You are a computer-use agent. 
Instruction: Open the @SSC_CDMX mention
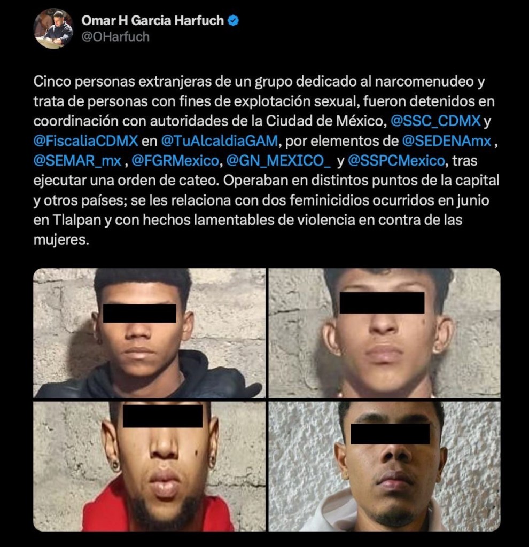pos(435,121)
